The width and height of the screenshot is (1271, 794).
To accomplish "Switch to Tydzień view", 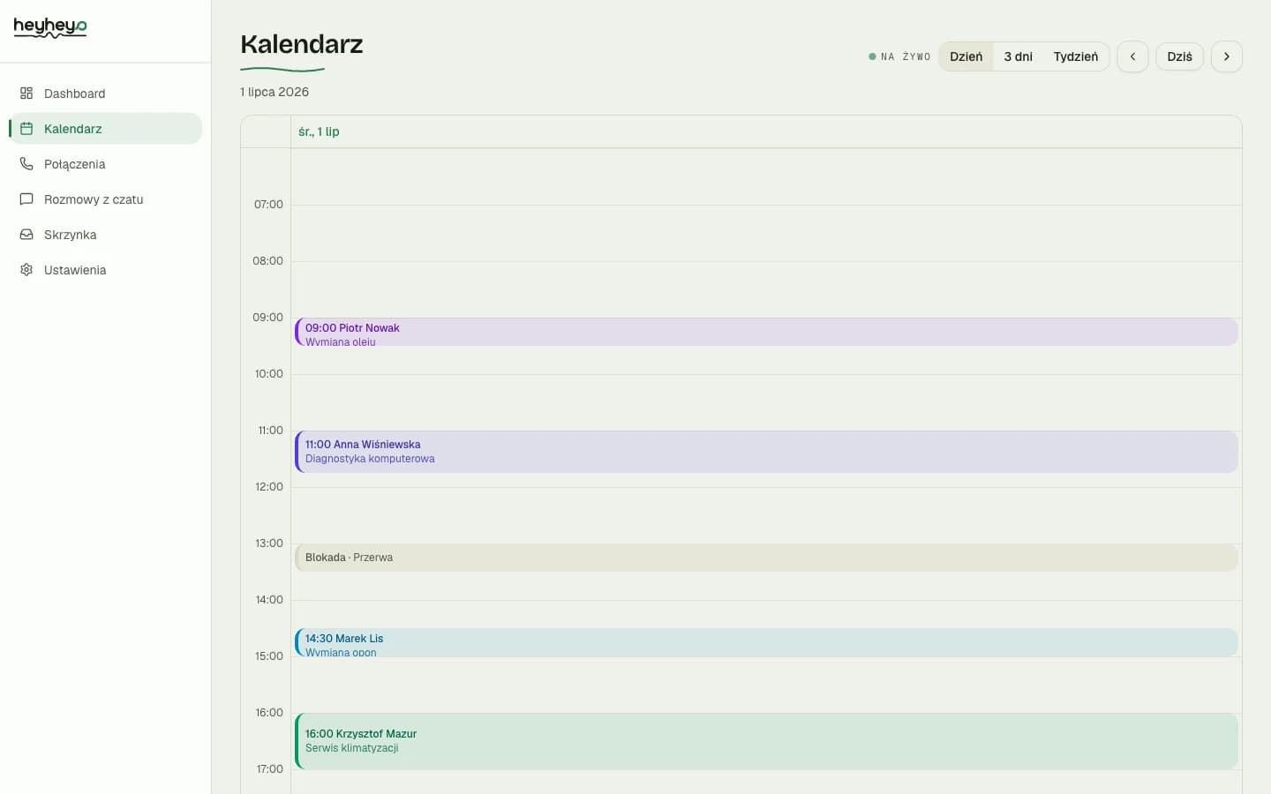I will [x=1075, y=56].
